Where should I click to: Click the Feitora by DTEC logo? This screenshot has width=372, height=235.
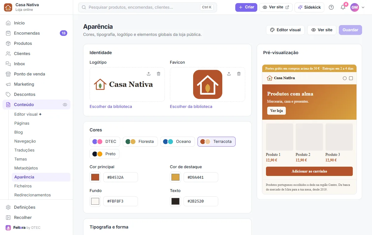23,228
